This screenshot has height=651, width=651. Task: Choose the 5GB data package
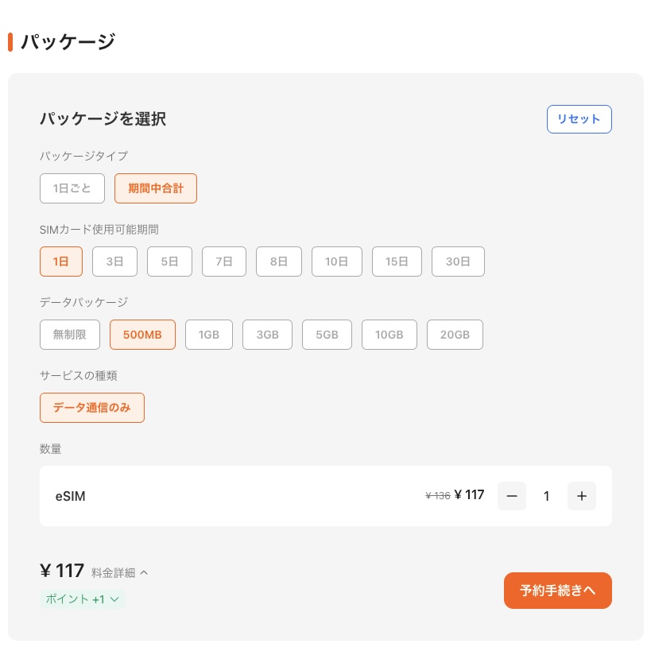[x=327, y=335]
